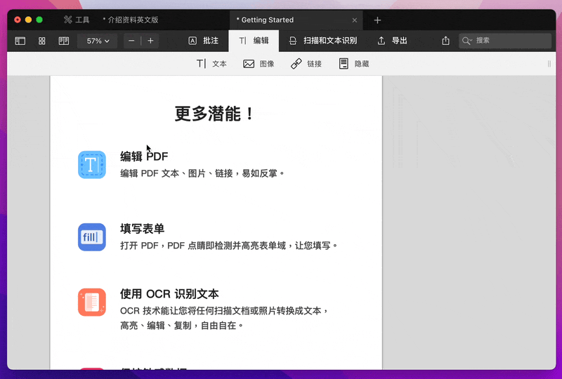Open the 工具 tools tab
This screenshot has width=562, height=379.
(77, 20)
